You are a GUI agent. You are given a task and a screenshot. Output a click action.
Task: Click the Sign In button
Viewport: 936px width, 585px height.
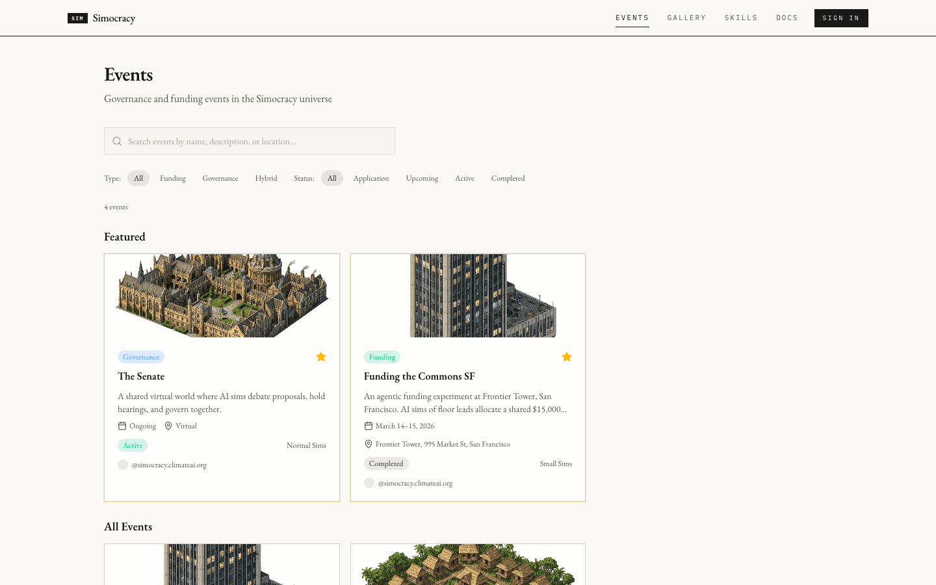click(x=841, y=18)
